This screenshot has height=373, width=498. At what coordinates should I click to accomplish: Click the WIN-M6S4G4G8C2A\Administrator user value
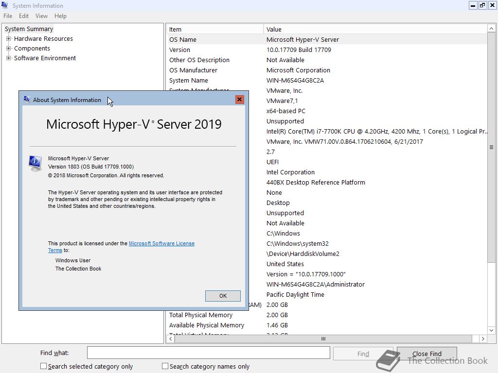click(x=315, y=285)
